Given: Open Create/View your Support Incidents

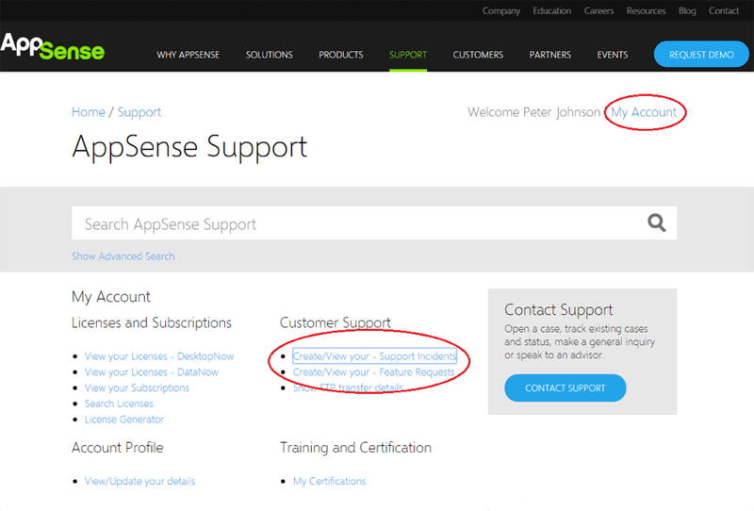Looking at the screenshot, I should pos(374,356).
